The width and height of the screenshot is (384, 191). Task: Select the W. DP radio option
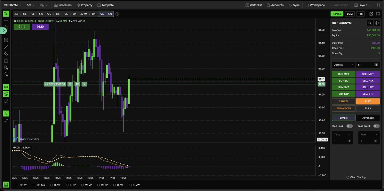pyautogui.click(x=99, y=185)
